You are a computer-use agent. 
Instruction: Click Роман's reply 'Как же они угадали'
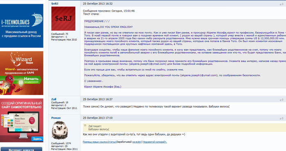pos(134,135)
